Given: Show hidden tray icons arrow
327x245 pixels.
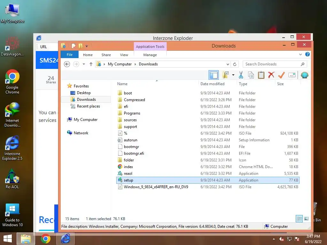Looking at the screenshot, I should pos(274,239).
